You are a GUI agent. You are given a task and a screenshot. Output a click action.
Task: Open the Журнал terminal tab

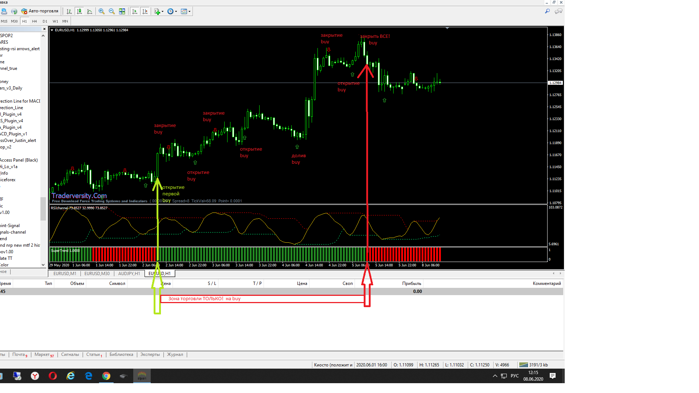pos(175,354)
